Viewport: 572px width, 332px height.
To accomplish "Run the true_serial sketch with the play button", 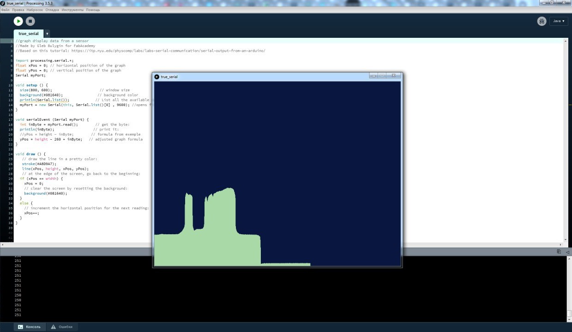I will pos(18,21).
